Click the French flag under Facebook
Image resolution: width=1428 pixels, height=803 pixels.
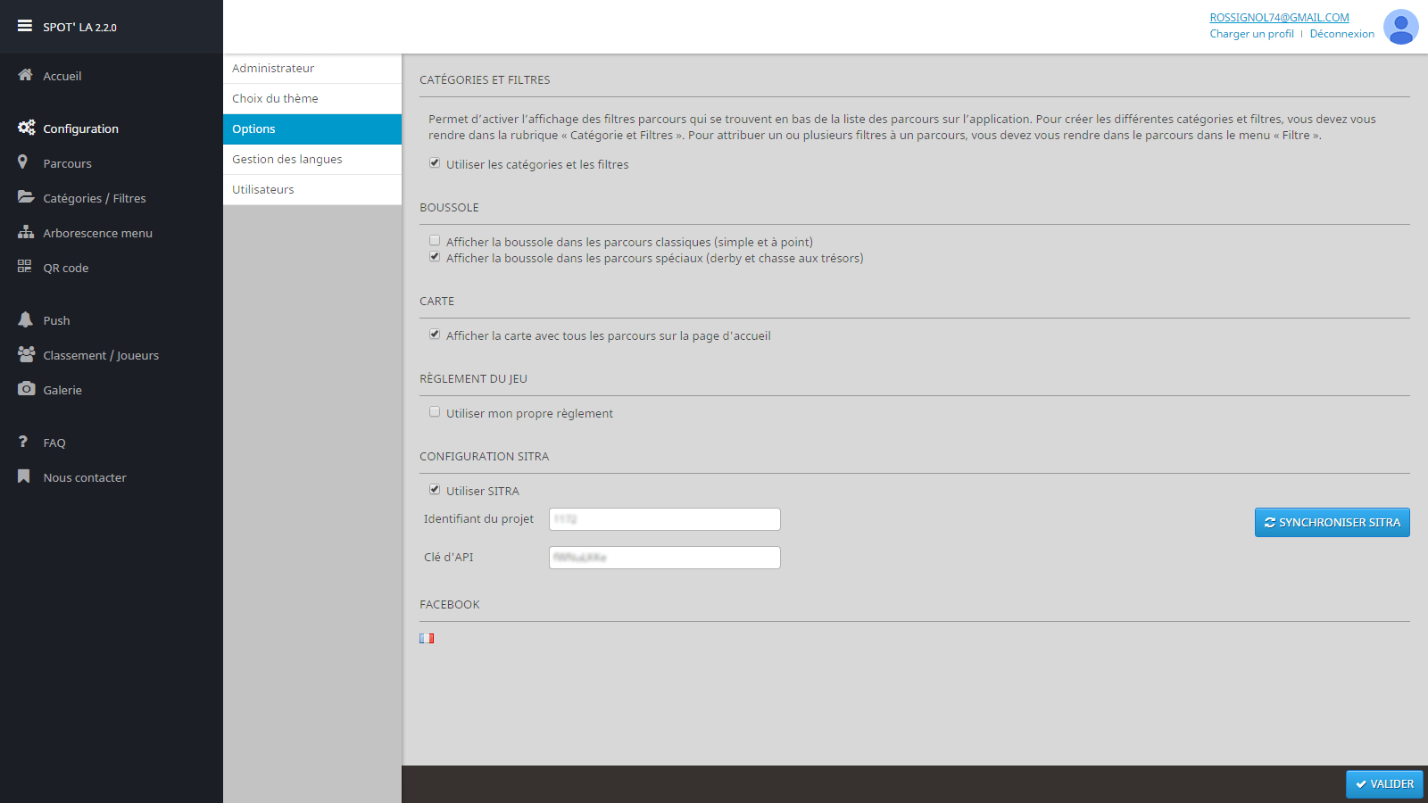[427, 638]
